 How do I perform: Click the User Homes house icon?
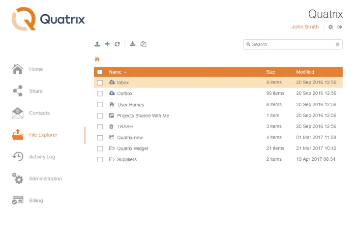[112, 104]
